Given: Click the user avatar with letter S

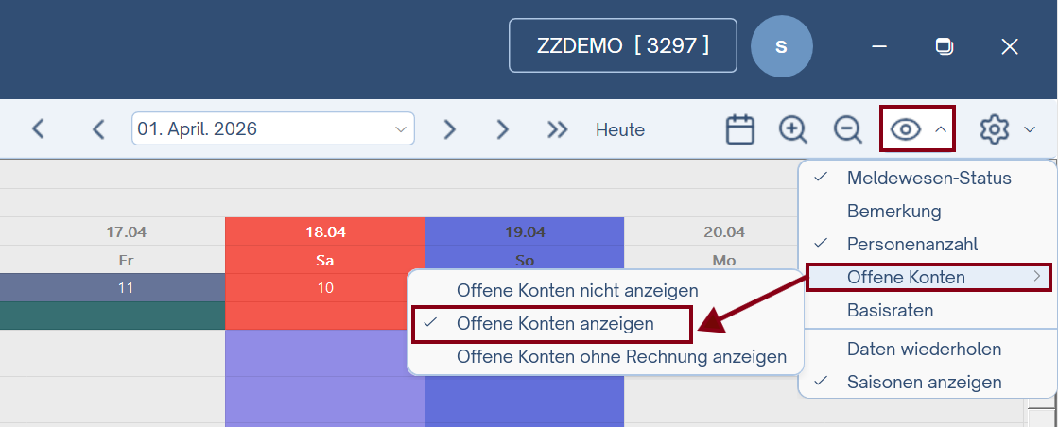Looking at the screenshot, I should (x=781, y=45).
